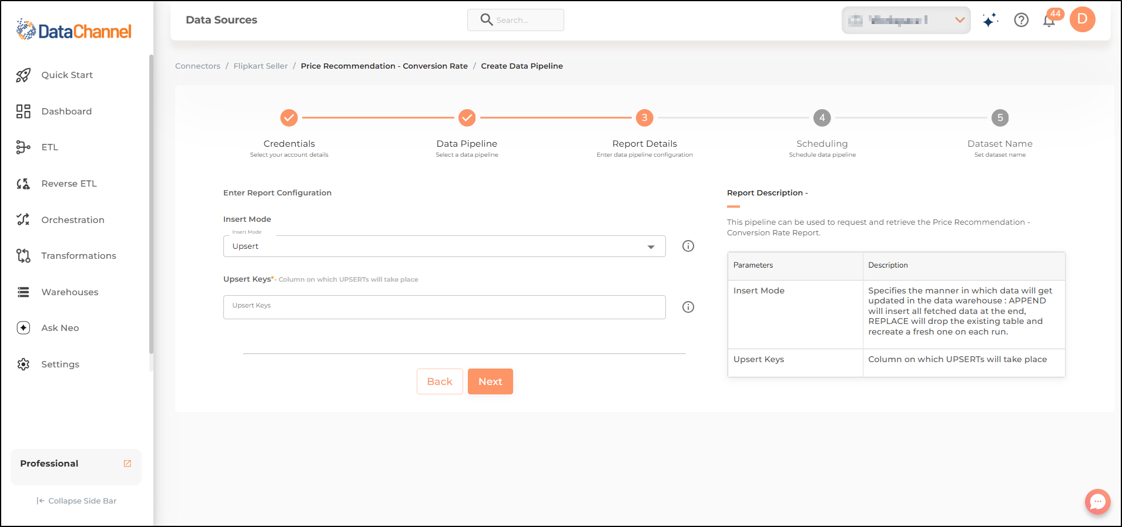
Task: Click the 'Upsert Keys' parameter table cell
Action: [x=795, y=363]
